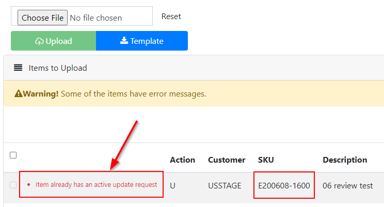Sort by the Description column header
Viewport: 384px width, 207px height.
(x=345, y=160)
